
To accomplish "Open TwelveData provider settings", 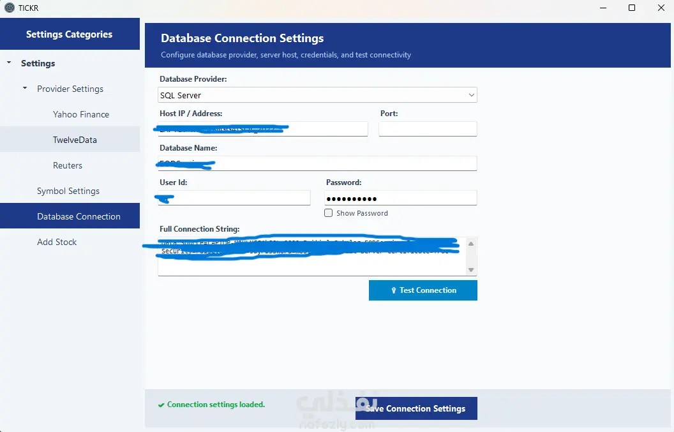I will (75, 140).
